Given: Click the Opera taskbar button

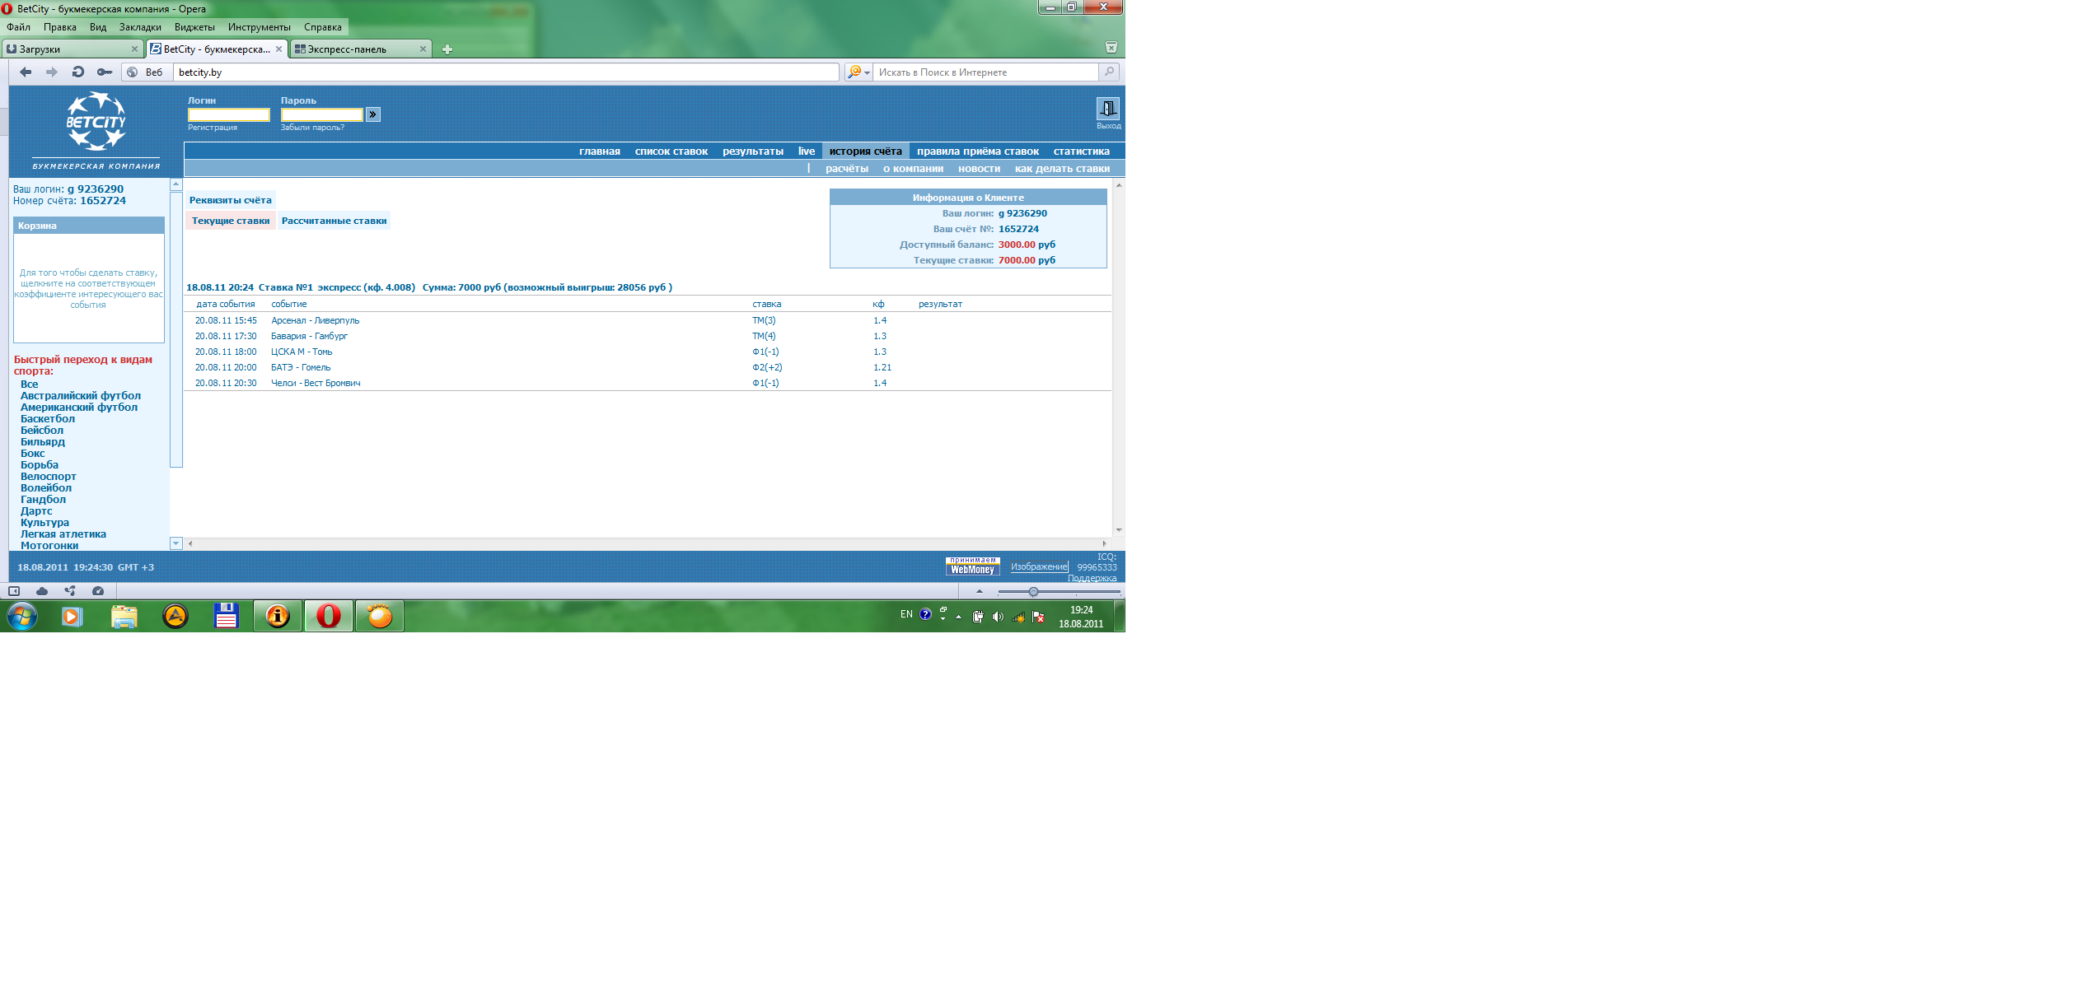Looking at the screenshot, I should point(329,616).
